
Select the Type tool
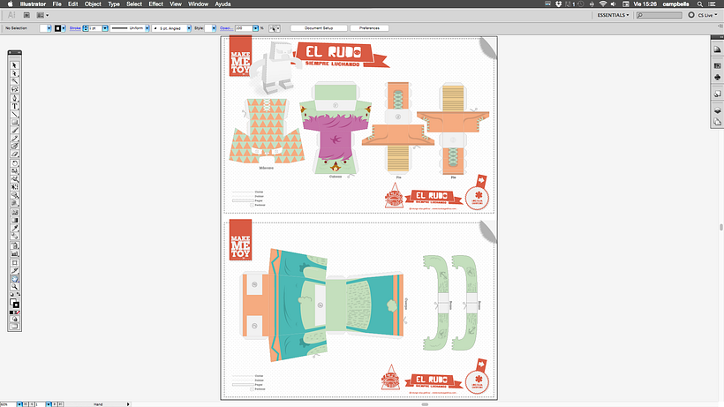tap(14, 106)
